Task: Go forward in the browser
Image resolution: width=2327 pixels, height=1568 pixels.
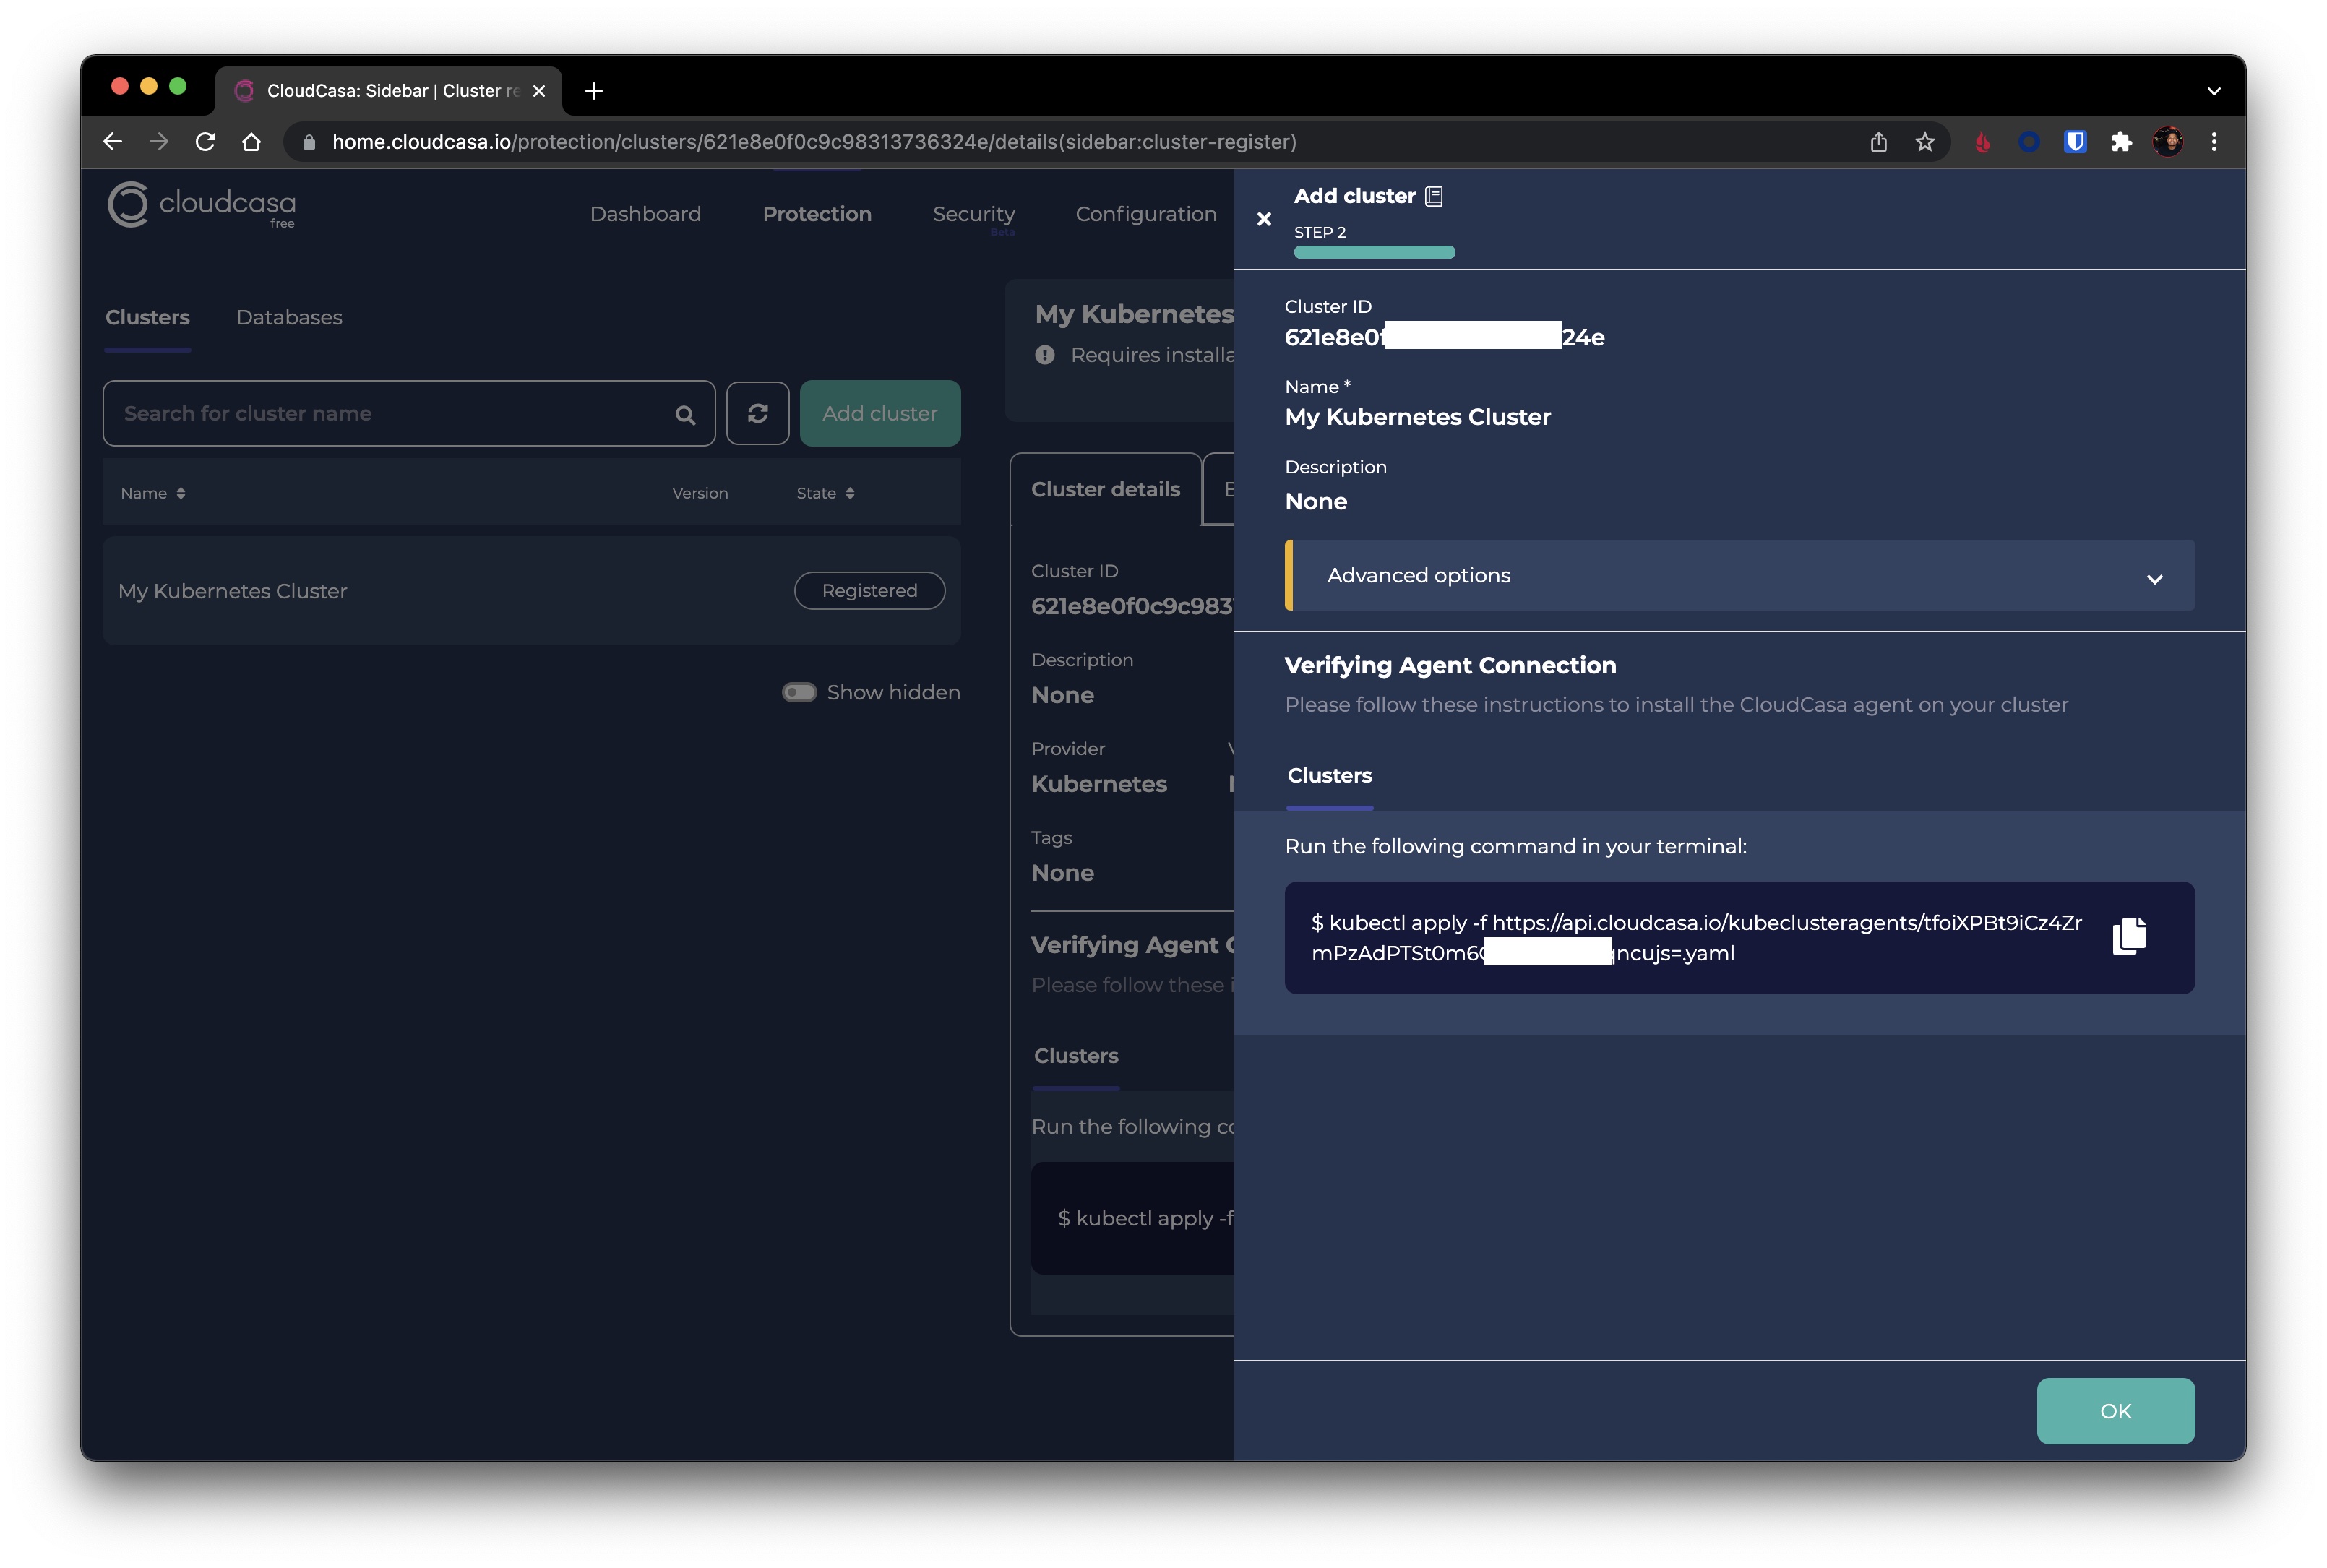Action: (158, 142)
